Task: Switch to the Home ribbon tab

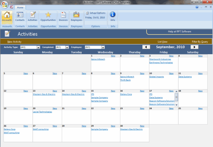Action: coord(20,7)
